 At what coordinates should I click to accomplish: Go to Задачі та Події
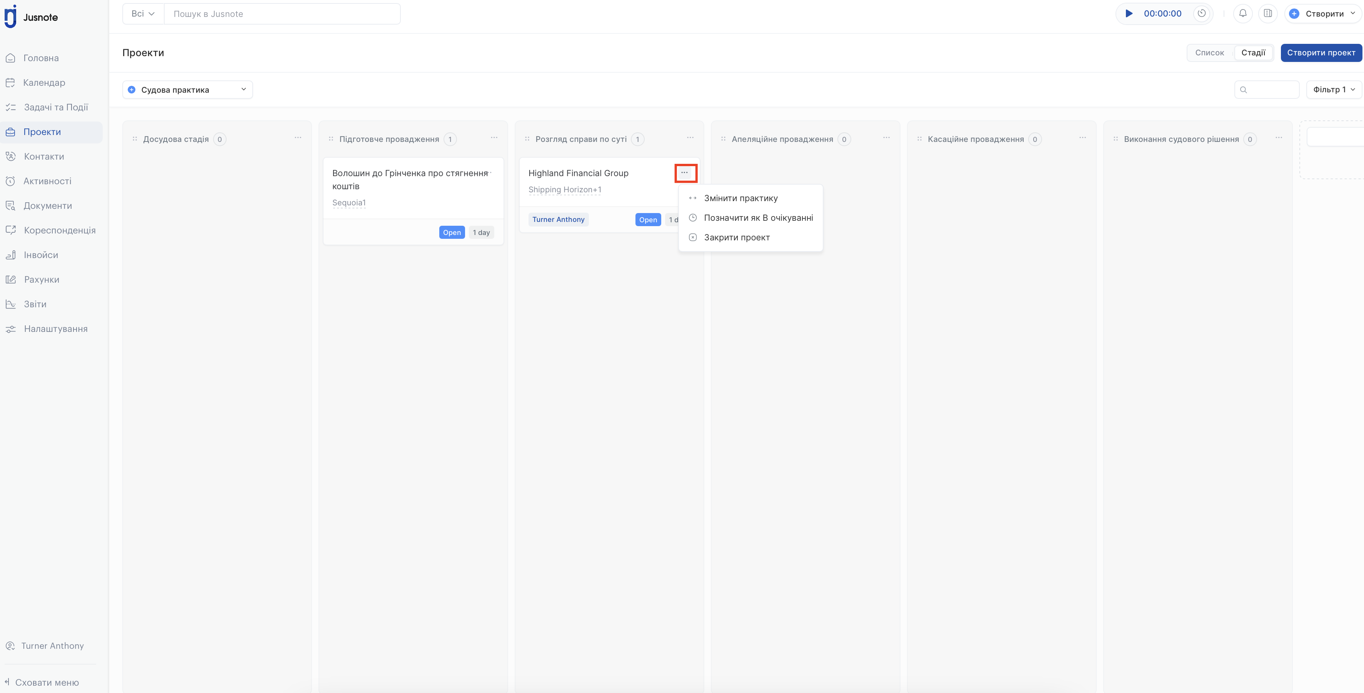(x=56, y=107)
